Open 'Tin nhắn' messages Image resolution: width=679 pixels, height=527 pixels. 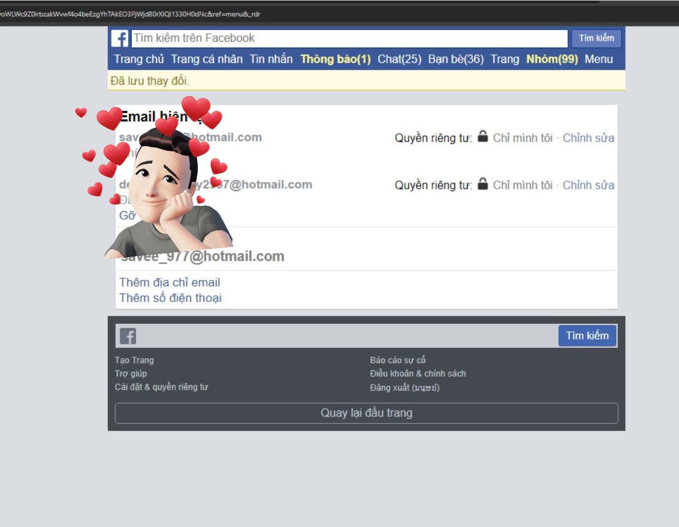tap(271, 59)
